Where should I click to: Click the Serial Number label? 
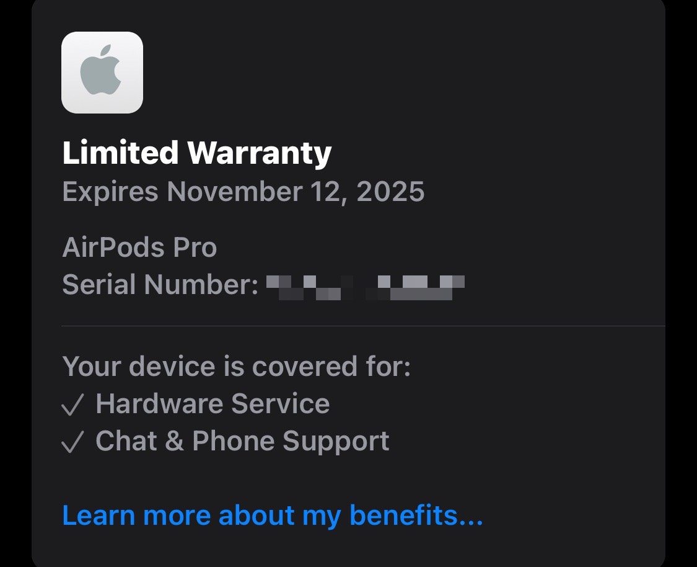tap(160, 284)
